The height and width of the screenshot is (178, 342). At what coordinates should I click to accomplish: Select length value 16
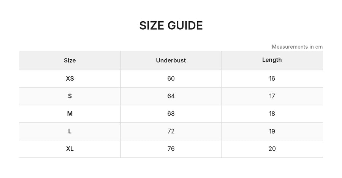click(x=272, y=79)
